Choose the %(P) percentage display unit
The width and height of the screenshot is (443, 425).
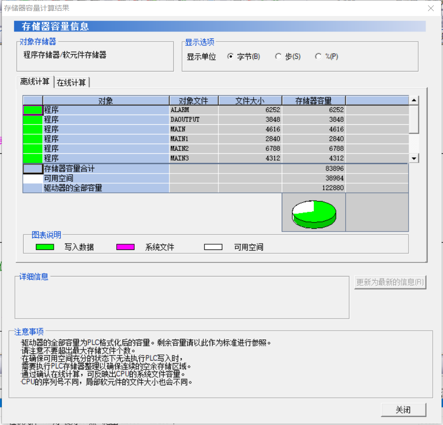click(x=318, y=57)
